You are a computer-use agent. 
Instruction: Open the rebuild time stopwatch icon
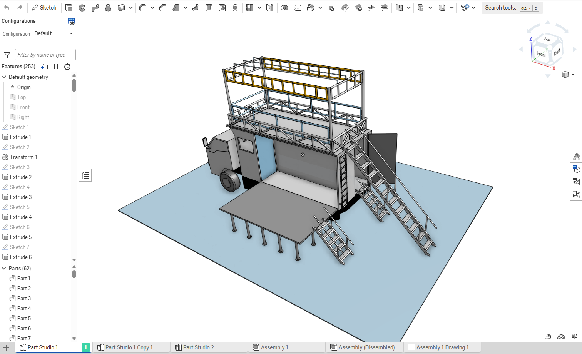click(67, 67)
